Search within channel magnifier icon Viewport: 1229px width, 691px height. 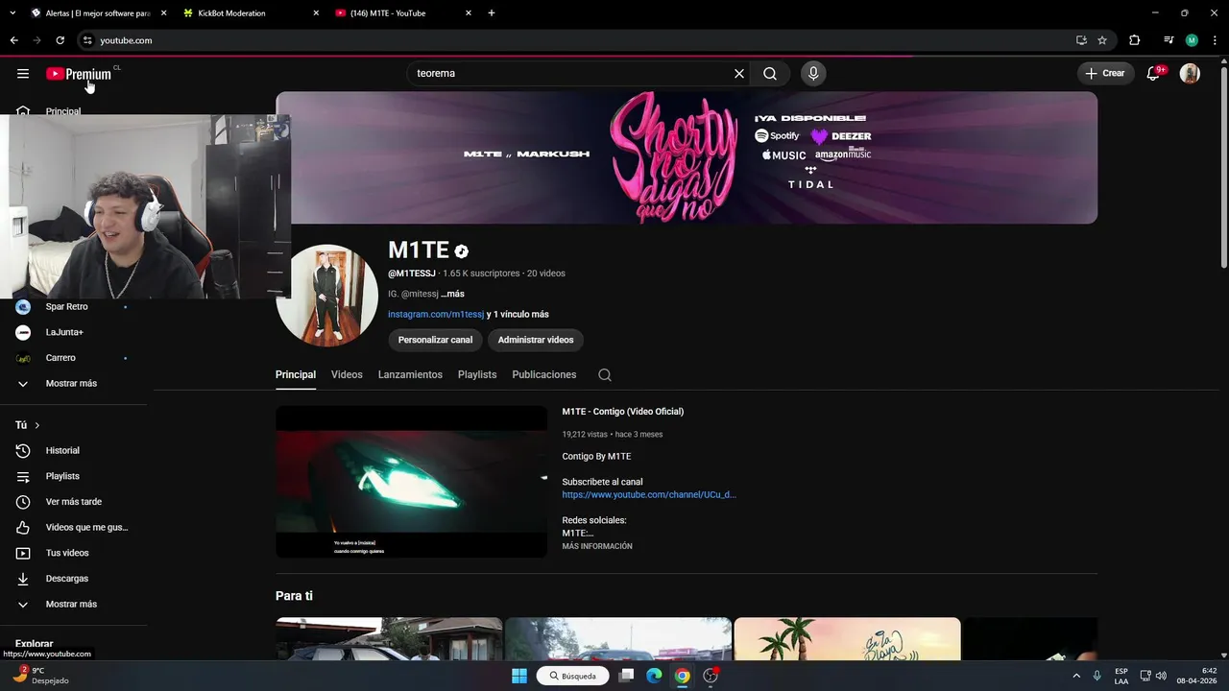[x=604, y=374]
